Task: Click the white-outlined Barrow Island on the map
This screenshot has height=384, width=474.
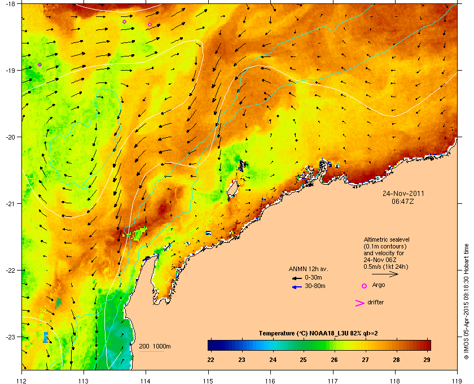Action: coord(232,189)
